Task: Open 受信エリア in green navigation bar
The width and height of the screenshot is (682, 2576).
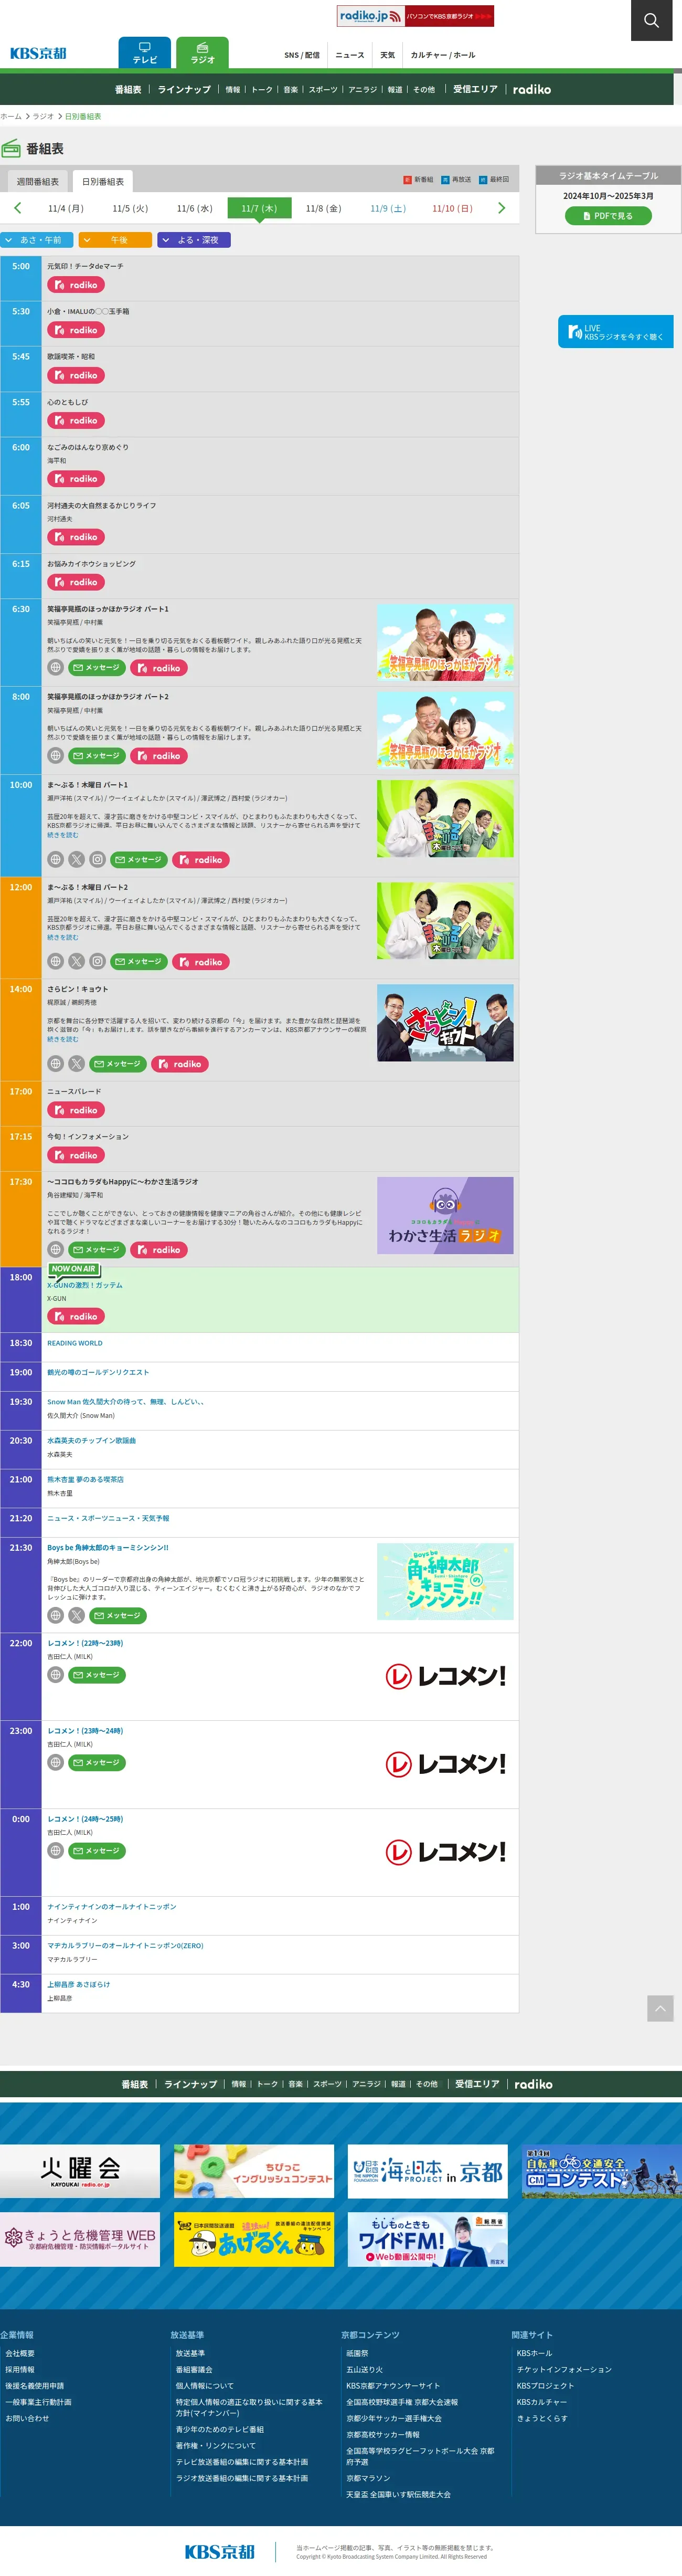Action: pyautogui.click(x=475, y=89)
